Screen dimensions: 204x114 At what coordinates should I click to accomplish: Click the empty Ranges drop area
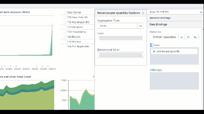(x=174, y=81)
